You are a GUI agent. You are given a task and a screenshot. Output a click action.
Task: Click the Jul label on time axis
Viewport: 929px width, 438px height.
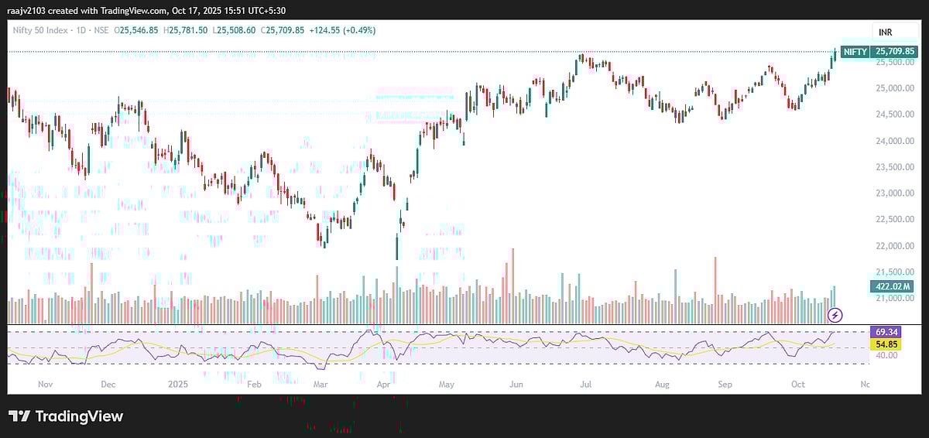point(587,384)
